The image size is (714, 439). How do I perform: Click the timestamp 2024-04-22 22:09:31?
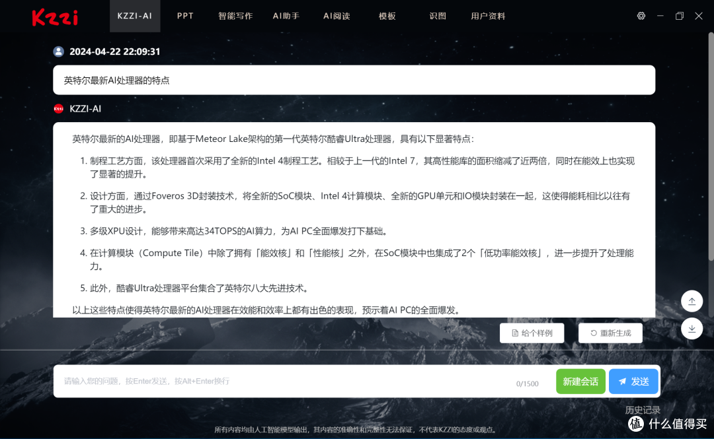(115, 51)
